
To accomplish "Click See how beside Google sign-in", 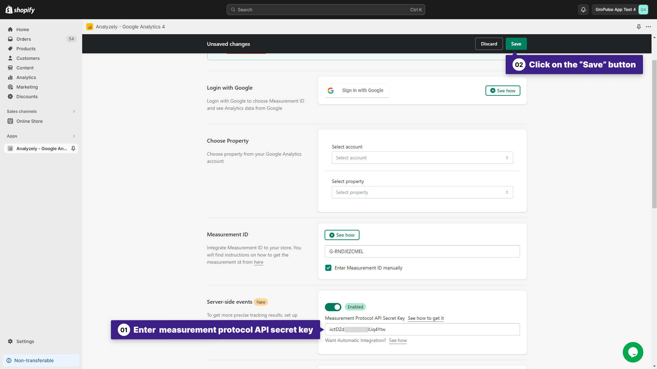I will [x=503, y=91].
